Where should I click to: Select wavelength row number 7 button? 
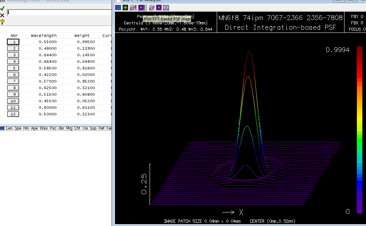click(13, 81)
